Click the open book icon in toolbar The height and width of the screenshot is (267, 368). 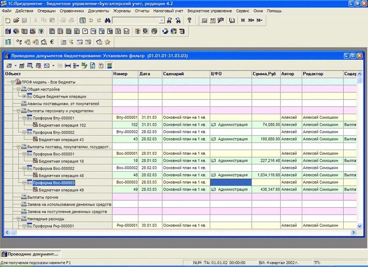pyautogui.click(x=232, y=20)
